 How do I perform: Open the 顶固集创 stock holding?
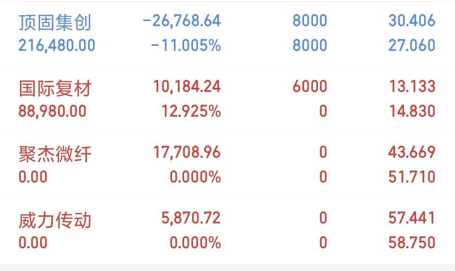click(x=55, y=22)
